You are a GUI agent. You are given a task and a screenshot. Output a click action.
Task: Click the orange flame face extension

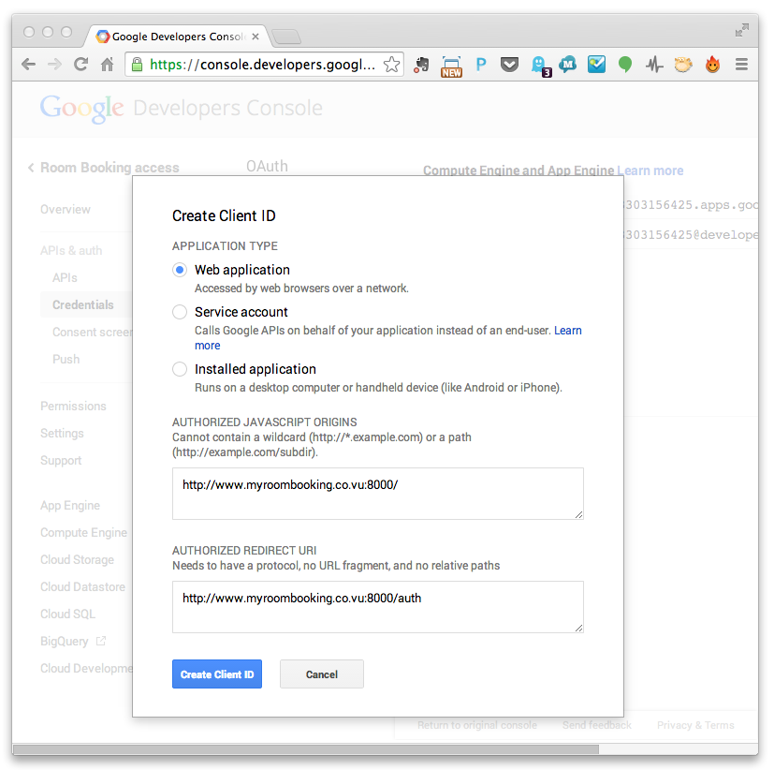click(712, 65)
